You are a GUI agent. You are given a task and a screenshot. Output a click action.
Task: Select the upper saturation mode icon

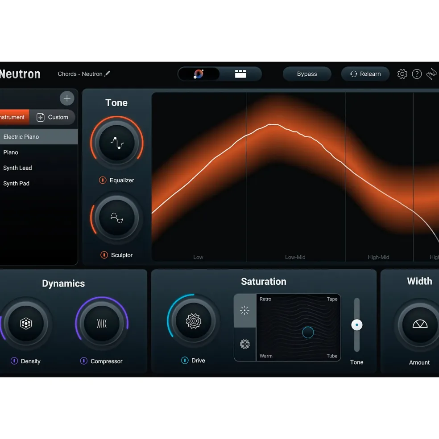point(245,311)
